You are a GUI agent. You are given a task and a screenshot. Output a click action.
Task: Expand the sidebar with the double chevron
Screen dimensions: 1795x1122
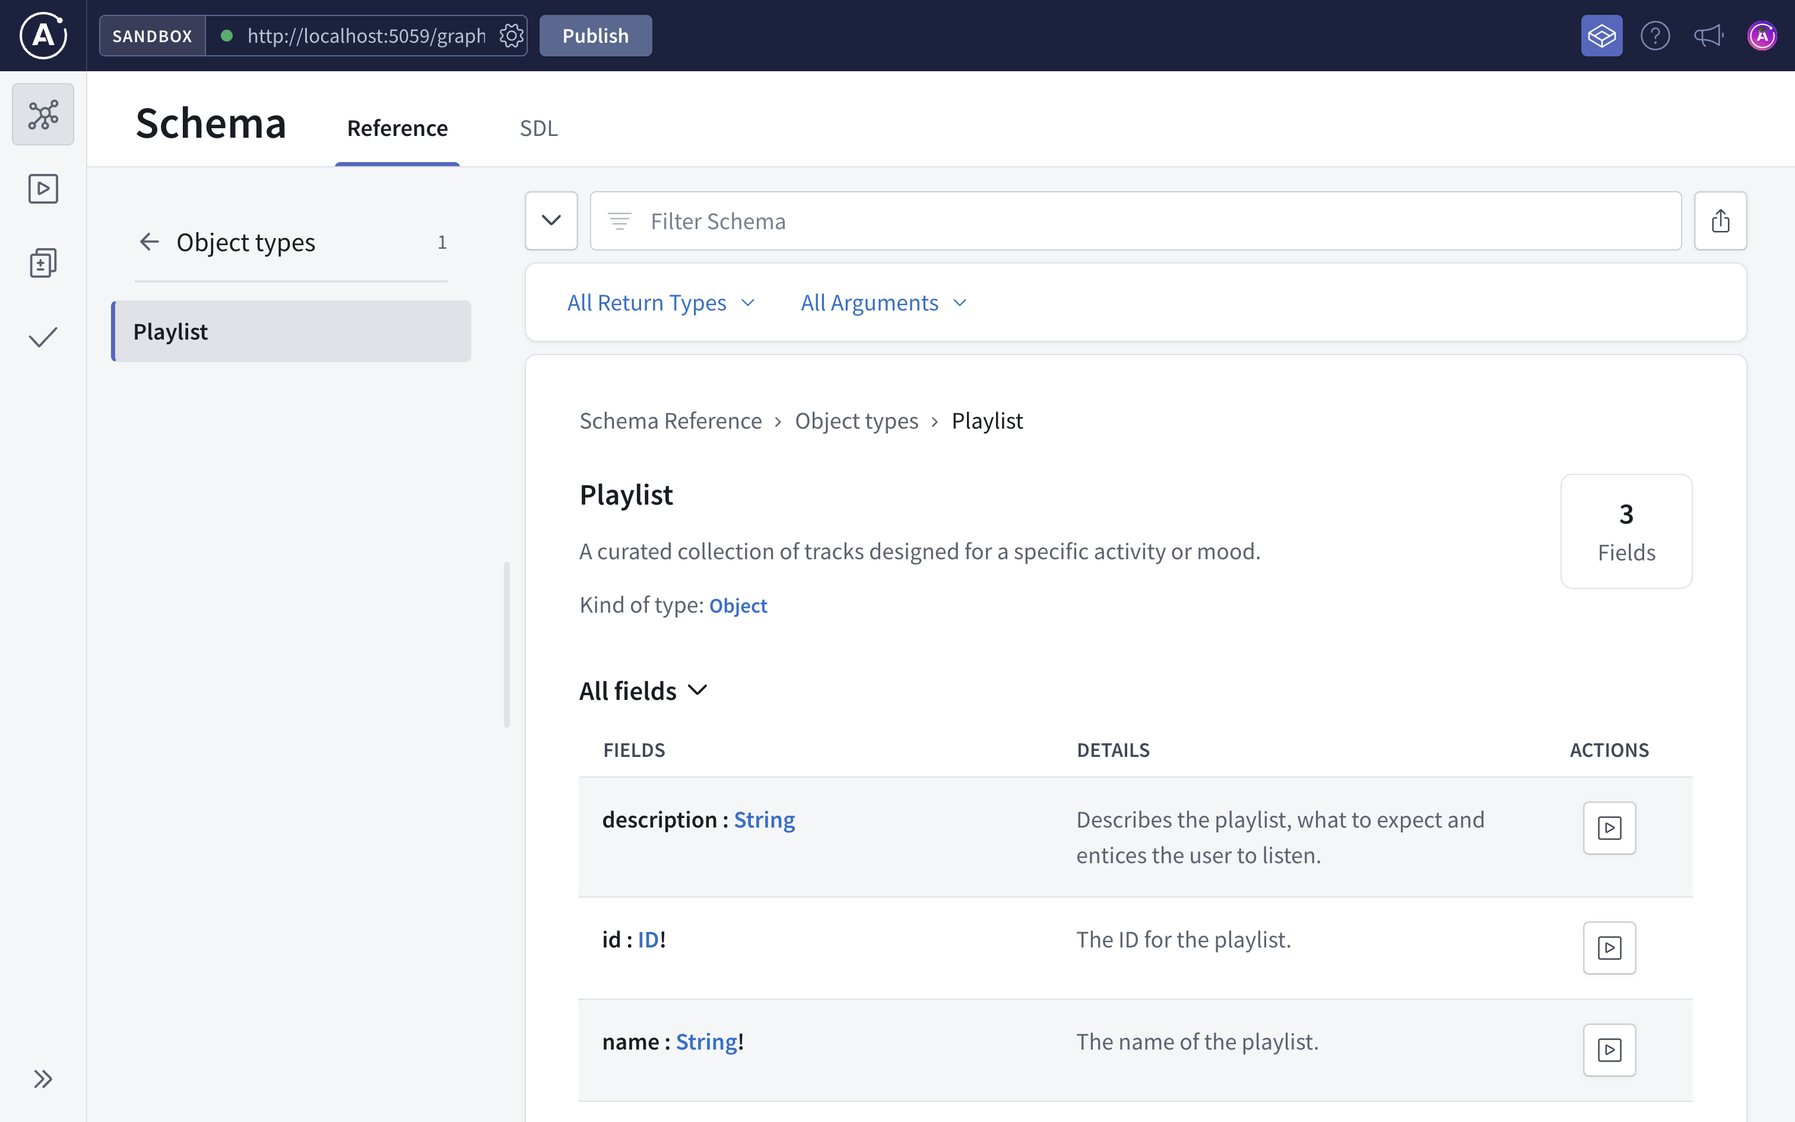42,1078
